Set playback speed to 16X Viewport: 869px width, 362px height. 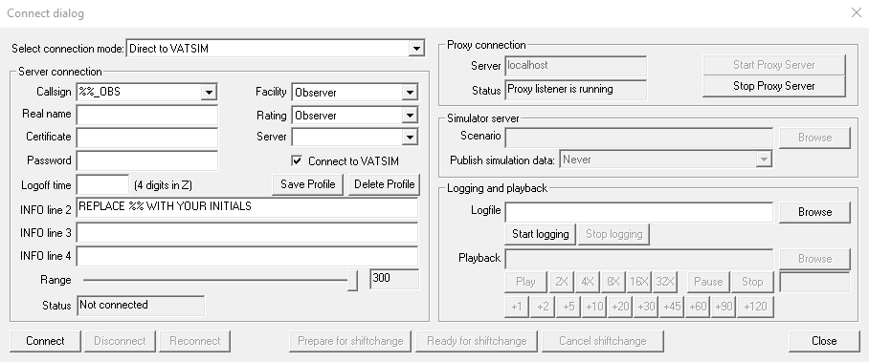tap(638, 282)
